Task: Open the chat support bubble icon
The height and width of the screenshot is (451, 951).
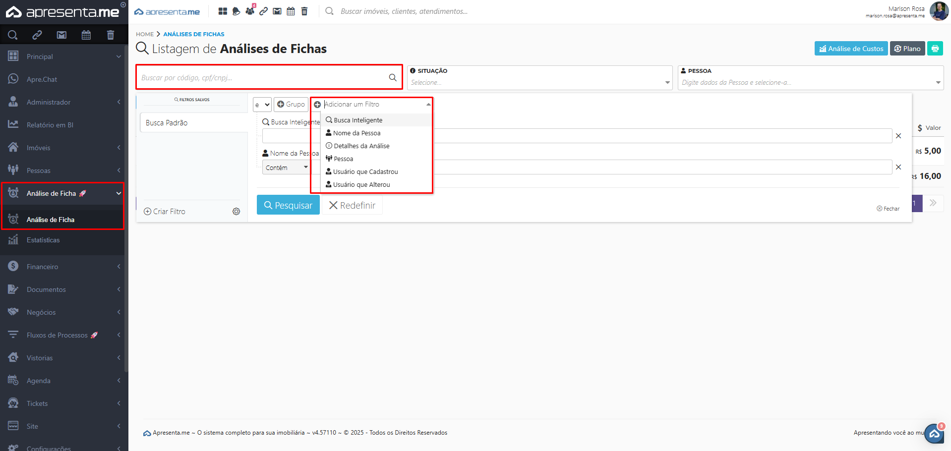Action: click(x=934, y=434)
